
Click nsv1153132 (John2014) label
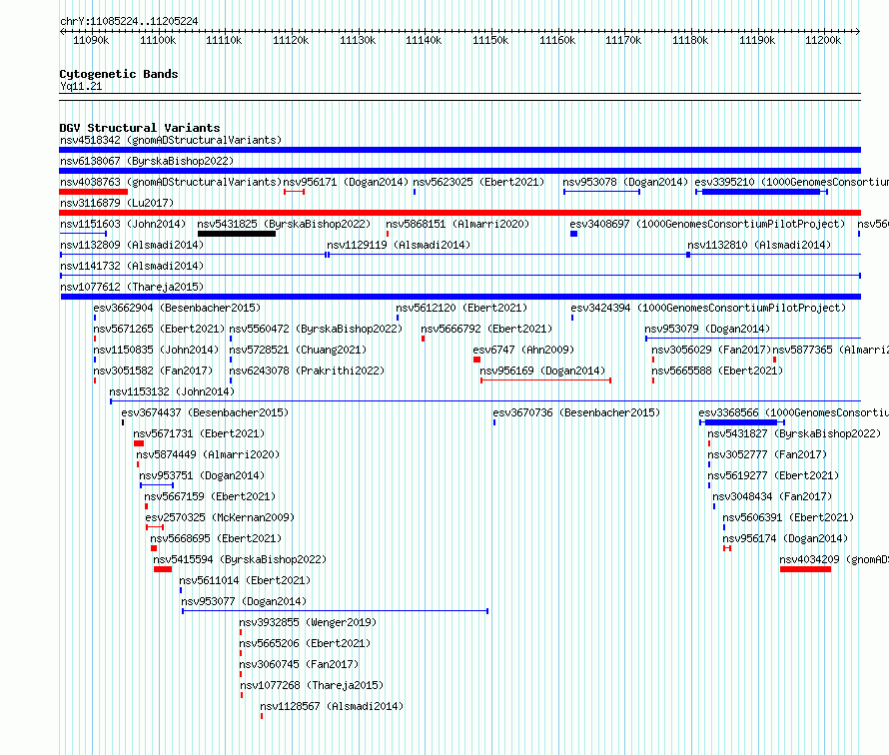click(x=172, y=391)
